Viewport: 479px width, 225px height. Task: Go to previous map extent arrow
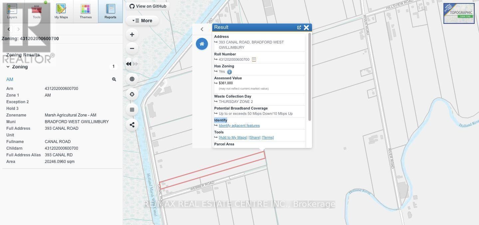coord(129,64)
